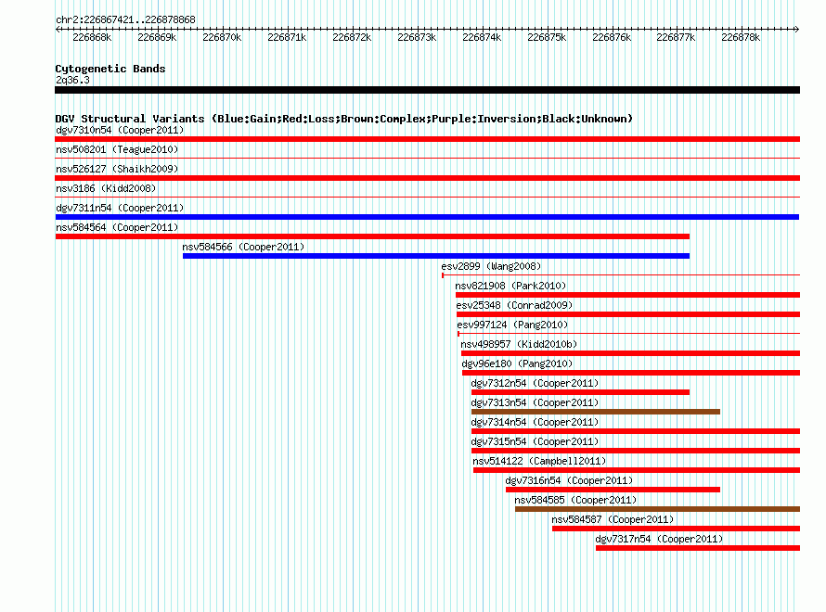Open variant esv2899 (Wang2008)
This screenshot has width=826, height=612.
click(x=491, y=266)
